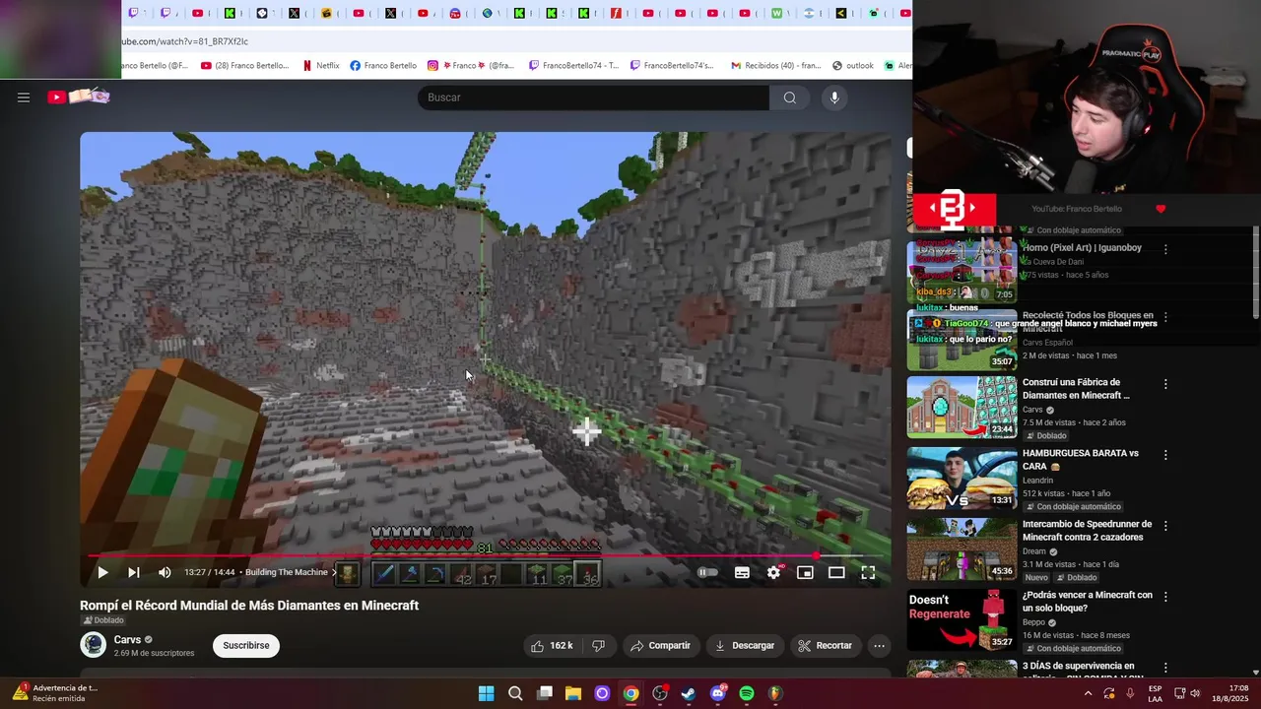Seek on the red progress bar
The height and width of the screenshot is (709, 1261).
click(x=486, y=555)
